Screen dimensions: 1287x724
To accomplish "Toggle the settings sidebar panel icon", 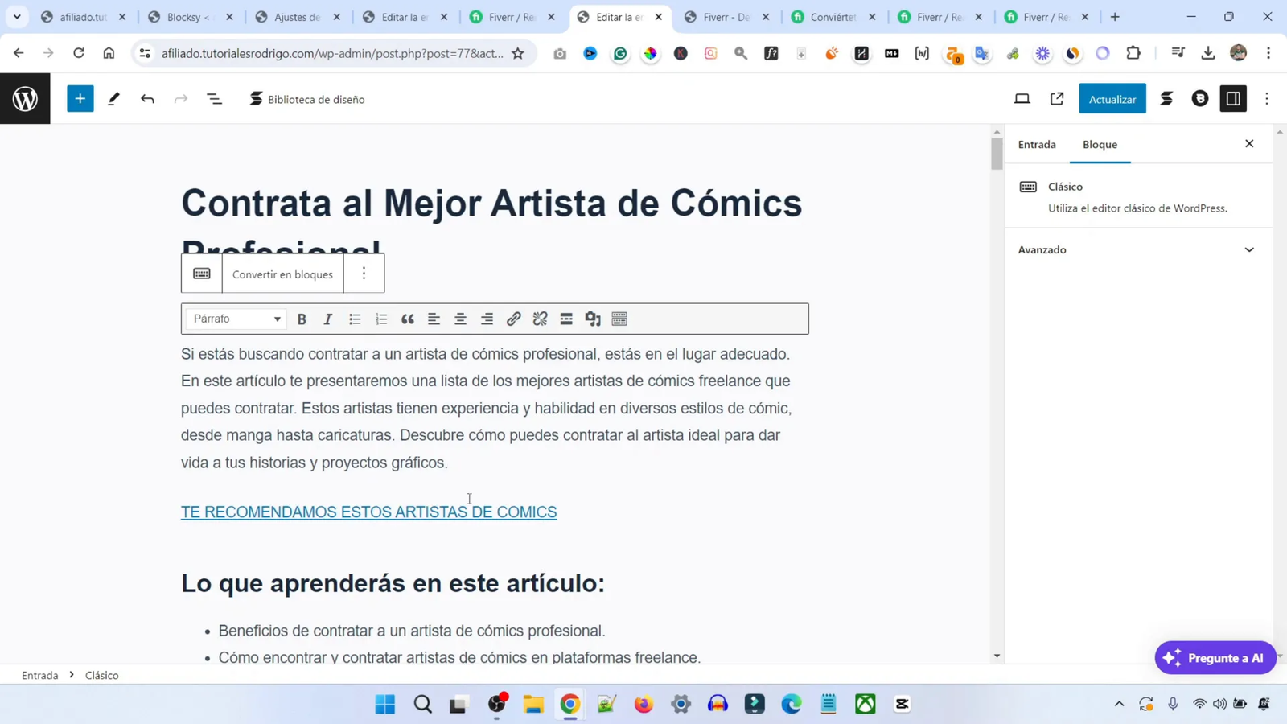I will (x=1234, y=98).
